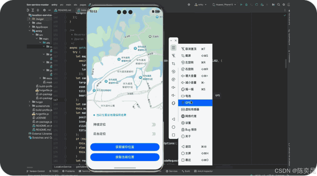The image size is (317, 176).
Task: Tap the 获取缓存位置 button
Action: [x=125, y=147]
